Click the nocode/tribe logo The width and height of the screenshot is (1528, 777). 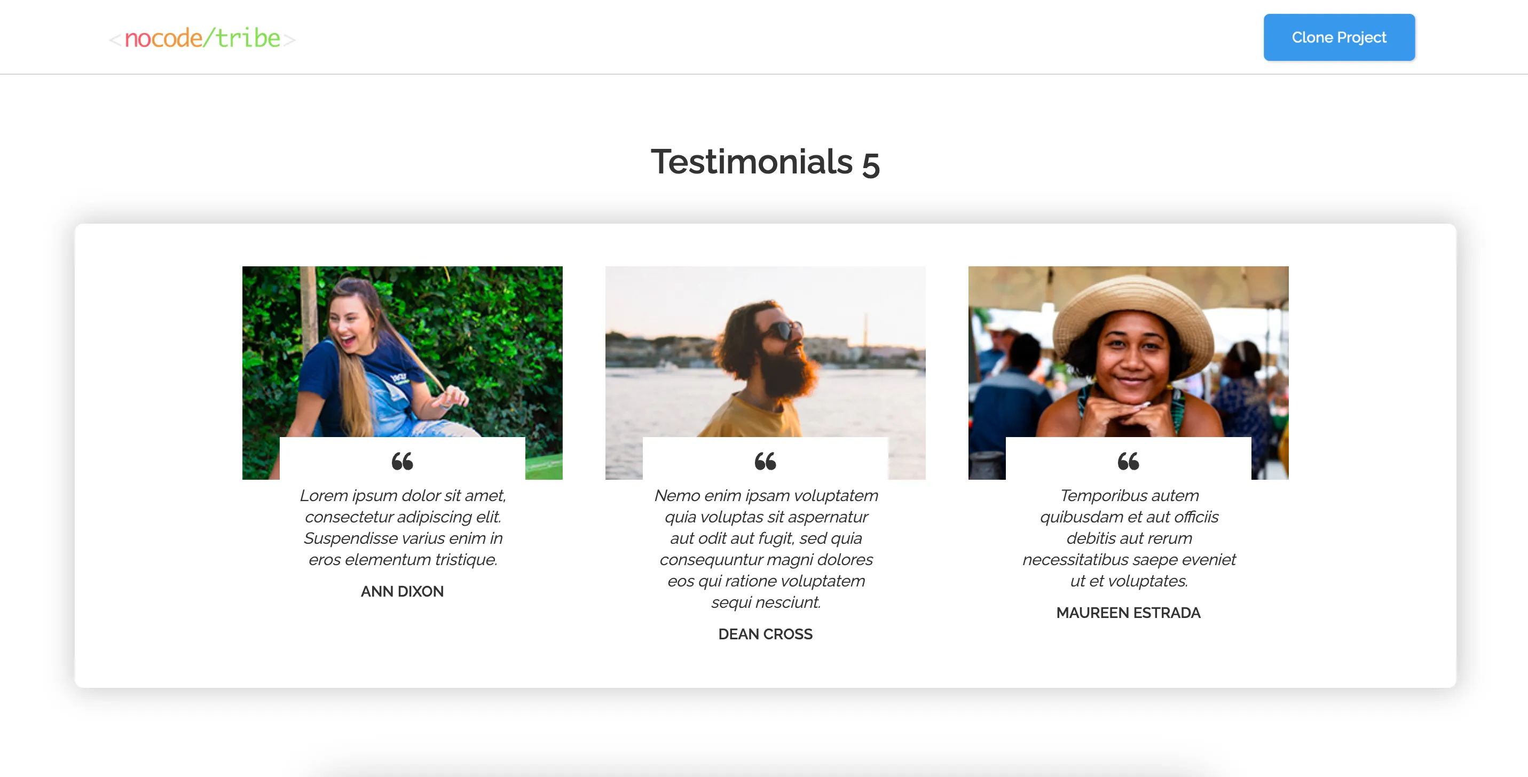(x=202, y=38)
